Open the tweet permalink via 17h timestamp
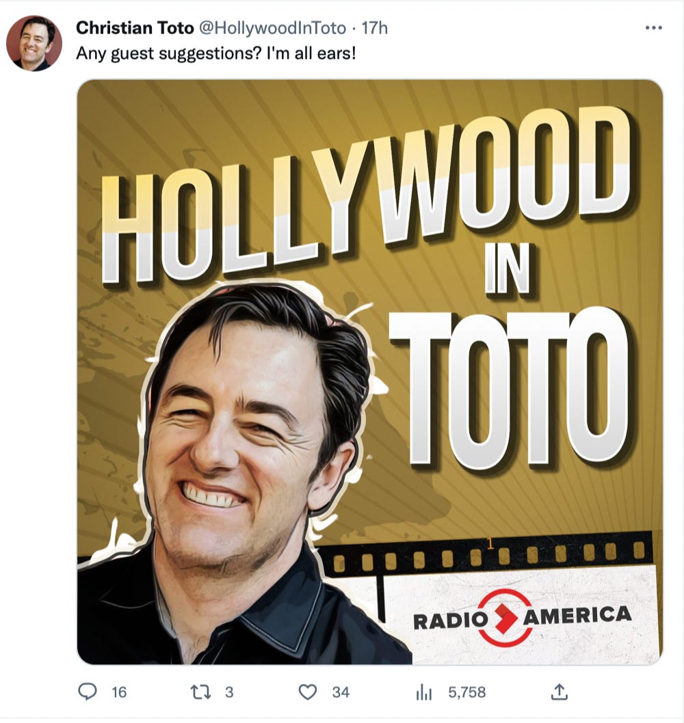 click(374, 28)
